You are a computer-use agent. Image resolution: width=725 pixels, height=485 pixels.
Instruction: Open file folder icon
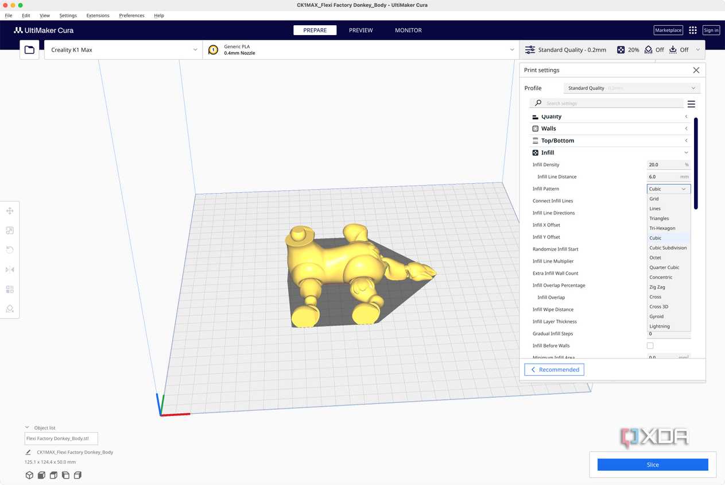pos(29,50)
